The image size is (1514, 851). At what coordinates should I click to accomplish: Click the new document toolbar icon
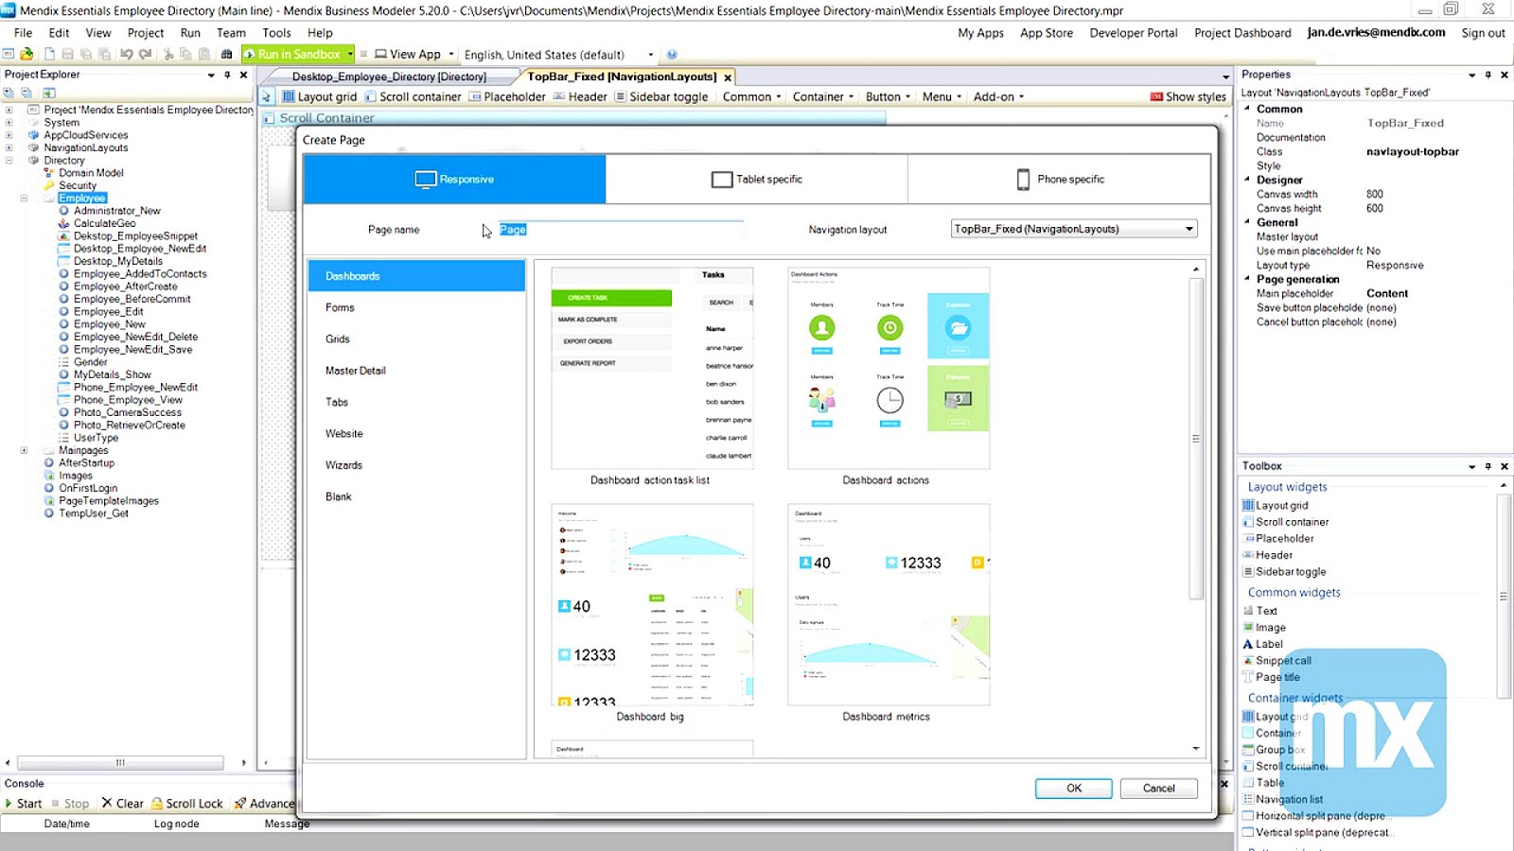[49, 54]
